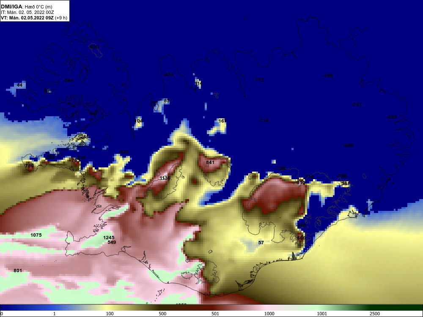Screen dimensions: 423x317
Task: Click the 'DMI/IGA: Hæð 0°C (m)' title text
Action: 26,7
